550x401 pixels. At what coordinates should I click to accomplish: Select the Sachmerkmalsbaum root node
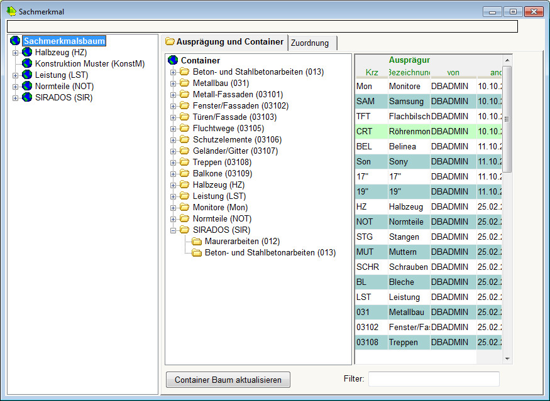coord(64,41)
